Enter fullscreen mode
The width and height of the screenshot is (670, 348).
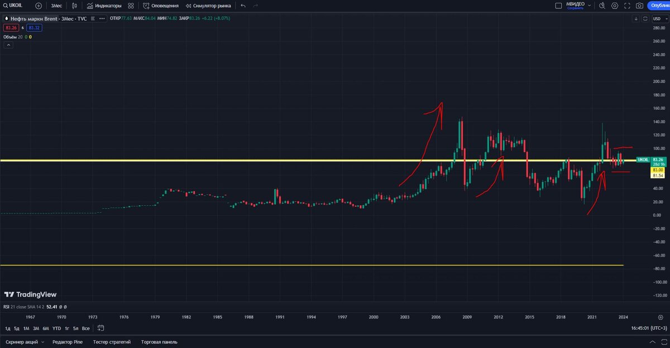pos(628,6)
